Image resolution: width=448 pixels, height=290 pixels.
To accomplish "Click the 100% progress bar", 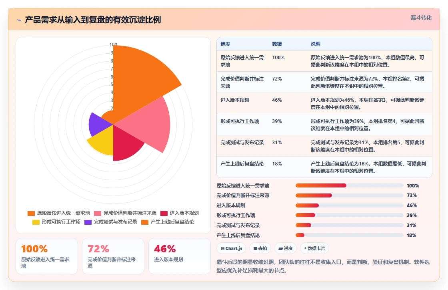I will pyautogui.click(x=350, y=185).
